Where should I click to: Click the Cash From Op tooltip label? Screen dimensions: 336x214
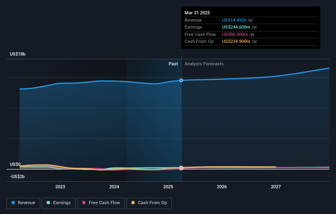coord(199,42)
